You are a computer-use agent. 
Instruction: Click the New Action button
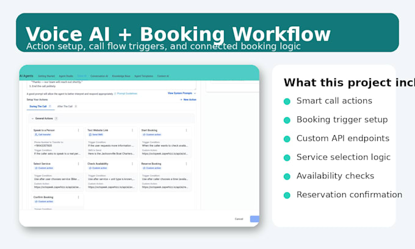189,100
